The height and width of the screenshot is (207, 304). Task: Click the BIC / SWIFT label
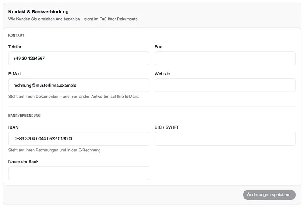tap(167, 127)
